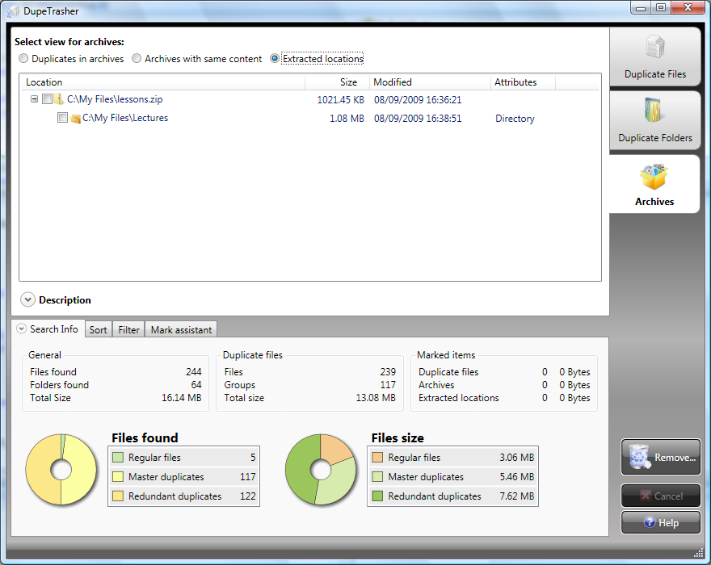The height and width of the screenshot is (565, 711).
Task: Click the 1.08 MB size value
Action: coord(347,119)
